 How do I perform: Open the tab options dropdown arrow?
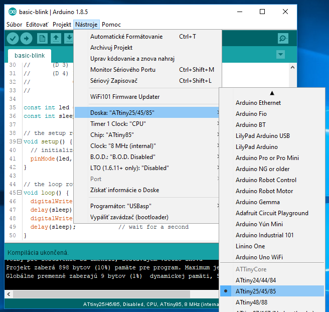[280, 55]
